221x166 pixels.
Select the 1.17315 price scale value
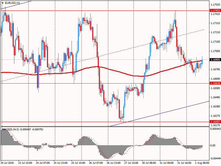[215, 23]
